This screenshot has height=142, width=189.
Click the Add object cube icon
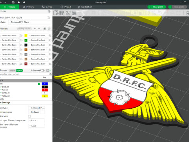point(56,13)
